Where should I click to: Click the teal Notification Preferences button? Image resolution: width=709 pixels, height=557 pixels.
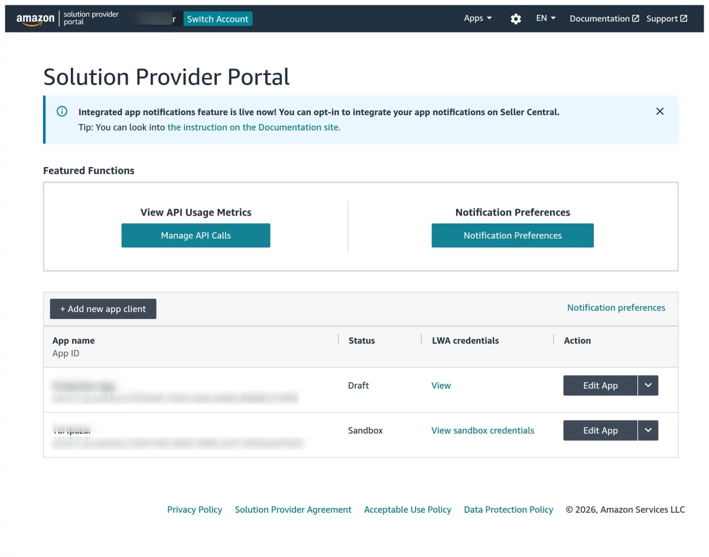[x=512, y=235]
